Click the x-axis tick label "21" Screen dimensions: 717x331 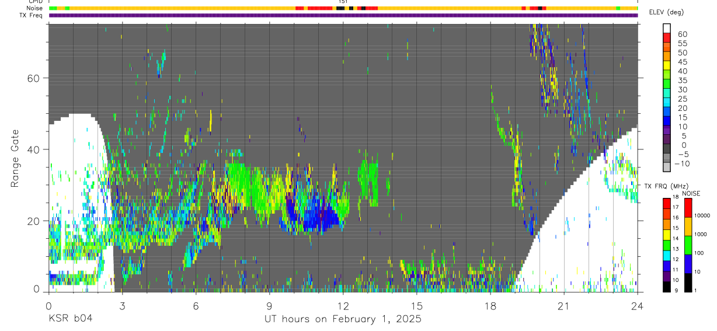point(563,305)
